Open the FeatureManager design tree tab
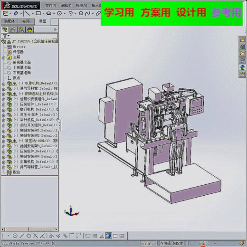Viewport: 247px width, 247px height. 5,29
